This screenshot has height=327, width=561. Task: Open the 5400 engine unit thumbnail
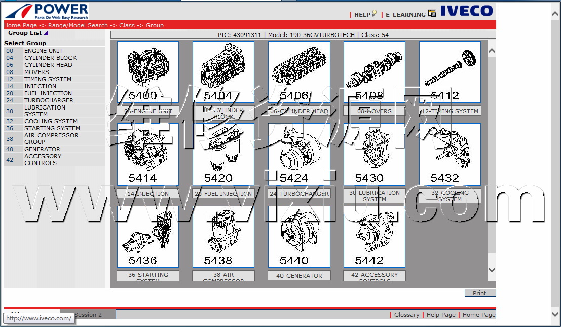coord(148,71)
